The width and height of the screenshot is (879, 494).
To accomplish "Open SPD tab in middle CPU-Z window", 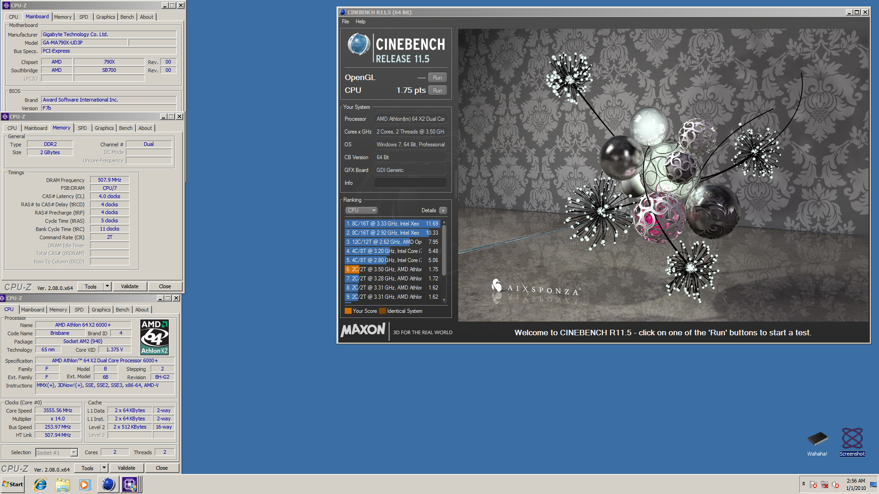I will (82, 128).
